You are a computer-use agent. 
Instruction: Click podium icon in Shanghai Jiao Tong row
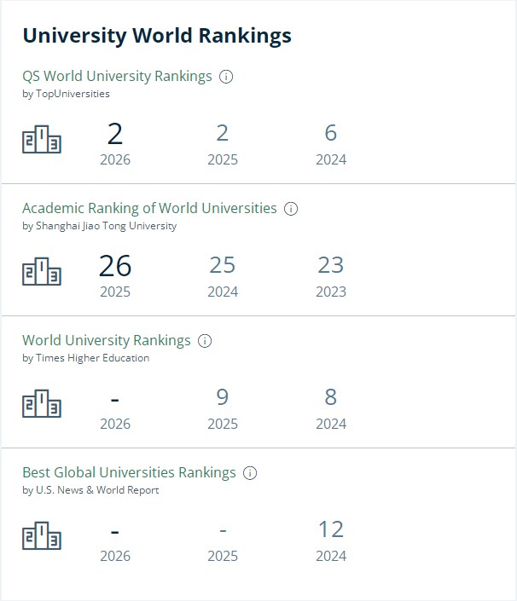[x=42, y=272]
